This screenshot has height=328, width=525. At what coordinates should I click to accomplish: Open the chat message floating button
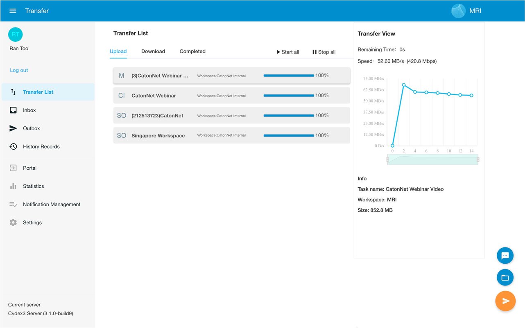click(505, 255)
